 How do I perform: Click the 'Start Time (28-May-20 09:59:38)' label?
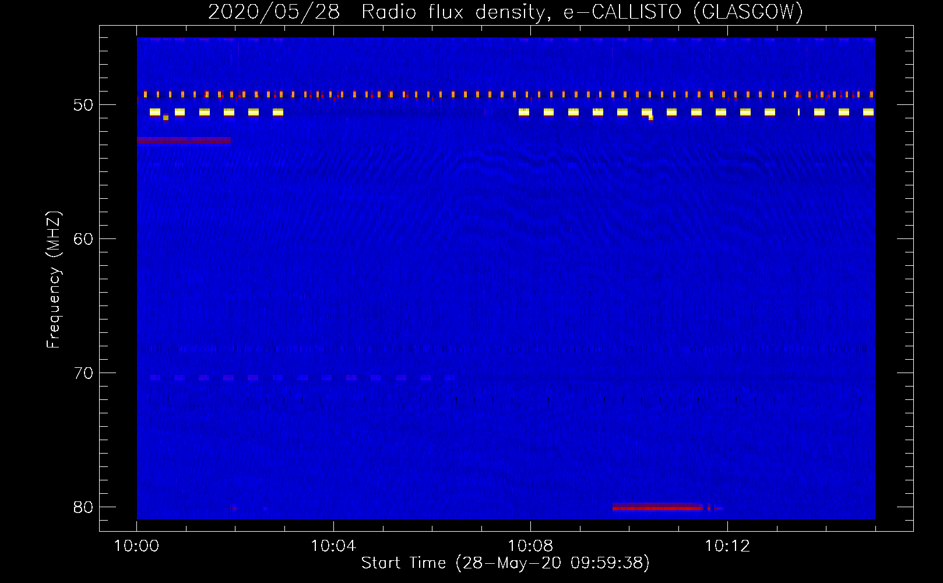click(505, 563)
